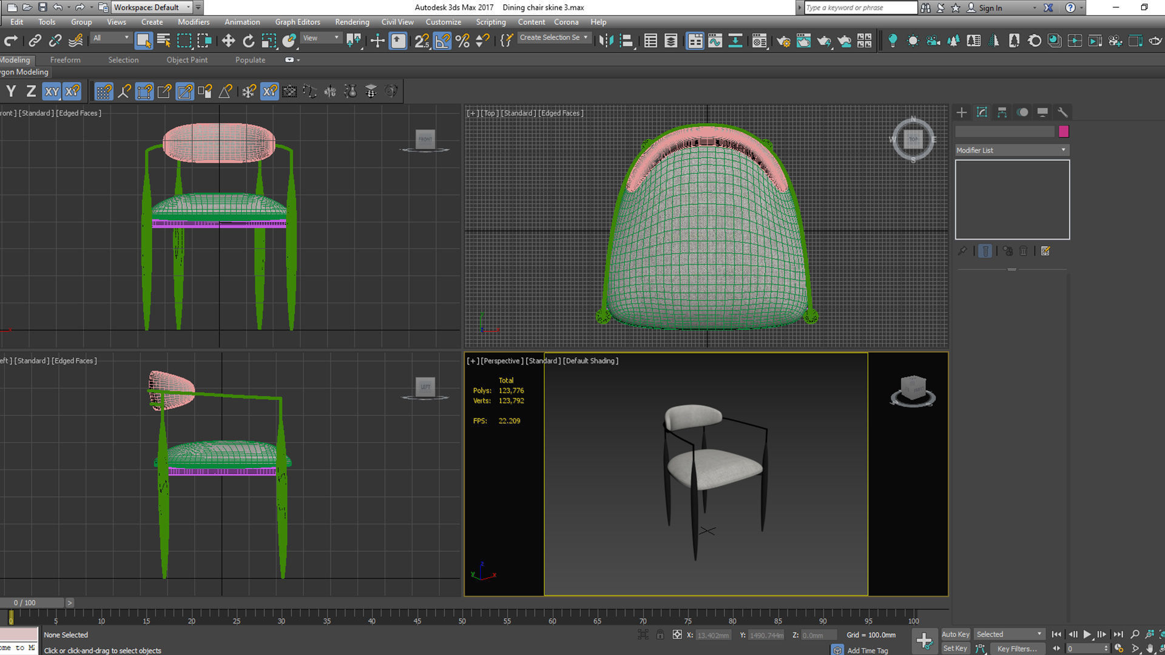Click the time slider 0 / 100 handle
The height and width of the screenshot is (655, 1165).
pyautogui.click(x=32, y=603)
